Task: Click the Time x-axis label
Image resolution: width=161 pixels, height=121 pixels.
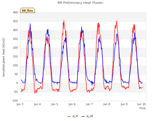Action: coord(142,108)
